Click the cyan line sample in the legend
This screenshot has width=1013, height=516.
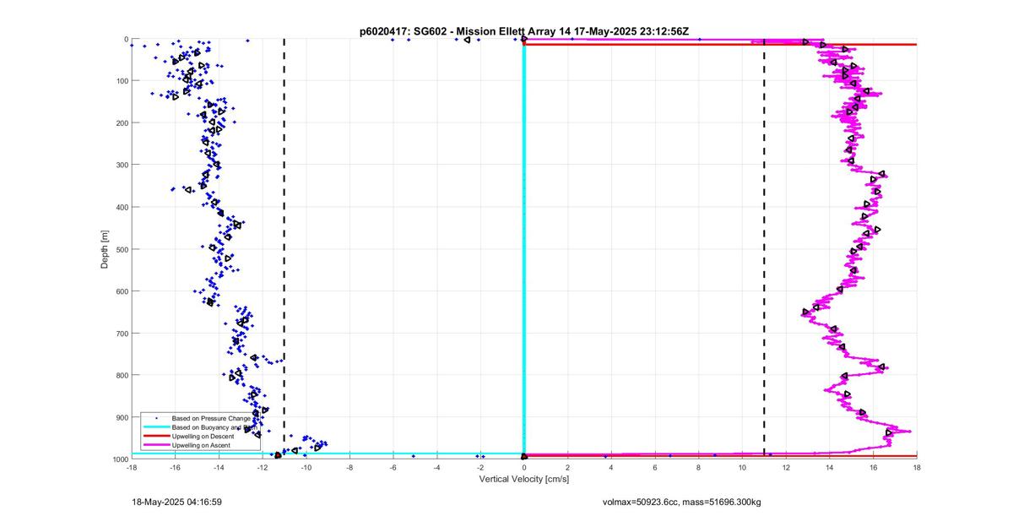[155, 427]
